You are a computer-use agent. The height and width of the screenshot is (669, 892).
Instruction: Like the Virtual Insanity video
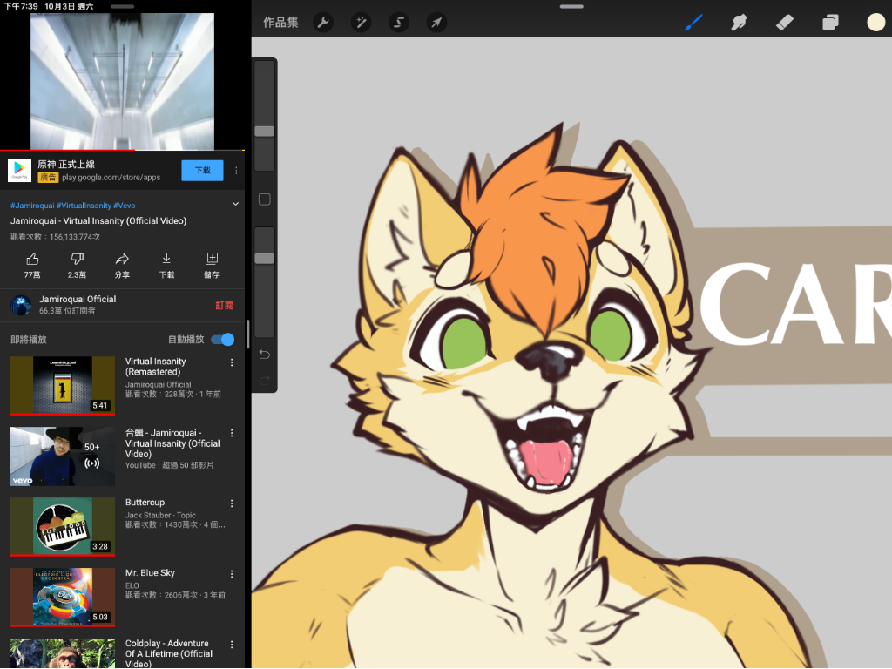click(32, 266)
